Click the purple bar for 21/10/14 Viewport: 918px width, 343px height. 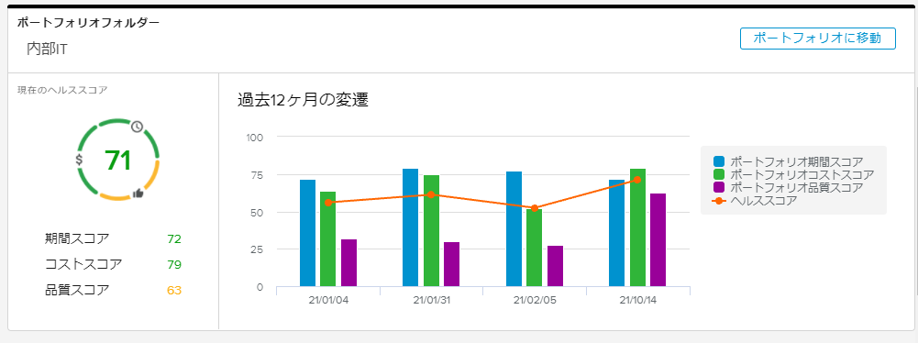pyautogui.click(x=658, y=240)
